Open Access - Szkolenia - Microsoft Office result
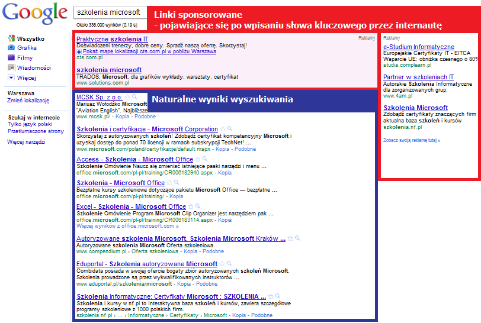This screenshot has height=323, width=481. [134, 159]
